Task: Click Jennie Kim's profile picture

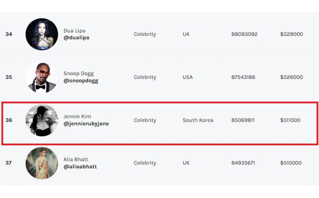Action: point(42,120)
